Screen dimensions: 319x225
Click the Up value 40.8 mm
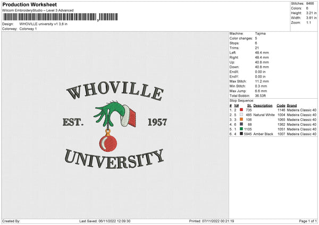pos(262,62)
